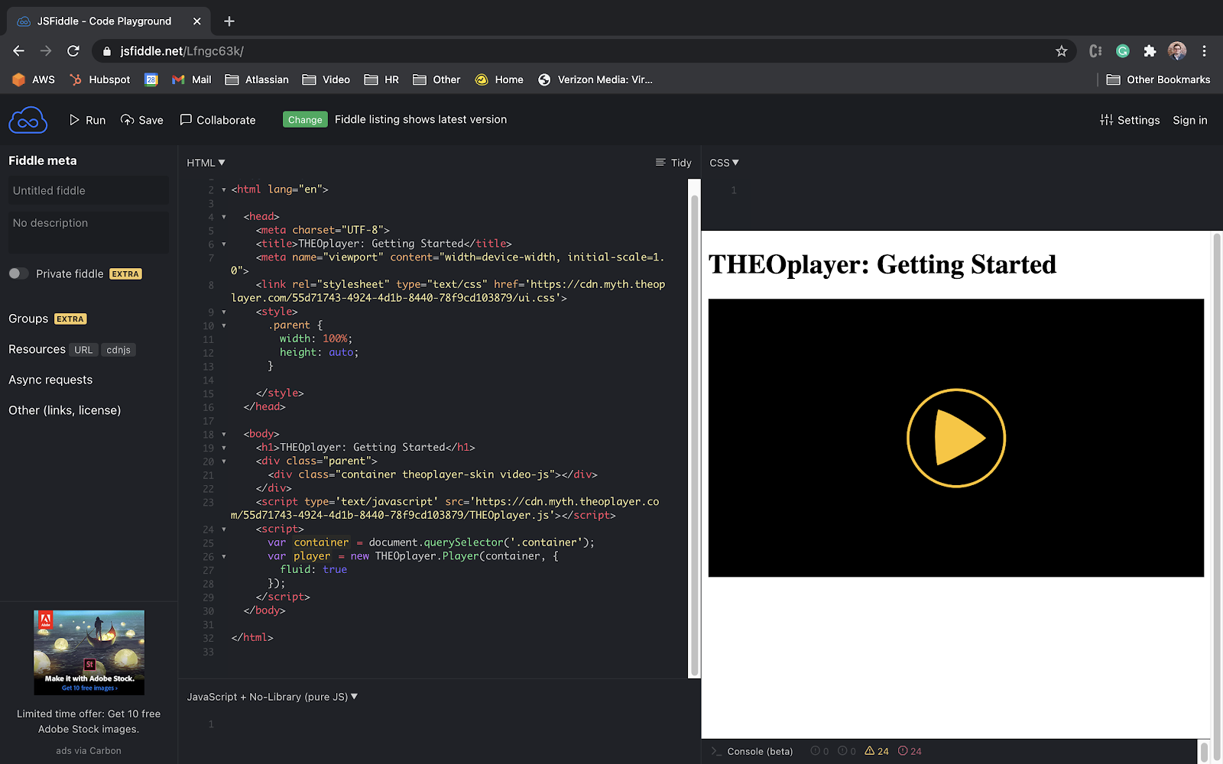Toggle the Private fiddle switch
Viewport: 1223px width, 764px height.
point(18,273)
